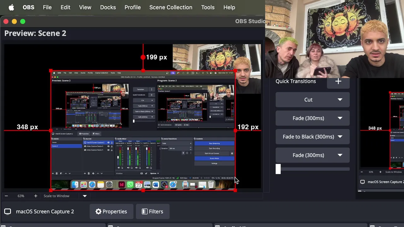
Task: Zoom out the Scene 2 preview with minus
Action: click(x=6, y=196)
